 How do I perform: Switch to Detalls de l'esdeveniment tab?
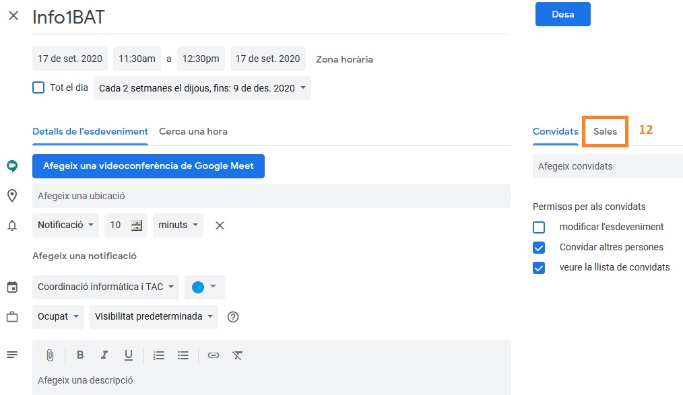[x=90, y=131]
